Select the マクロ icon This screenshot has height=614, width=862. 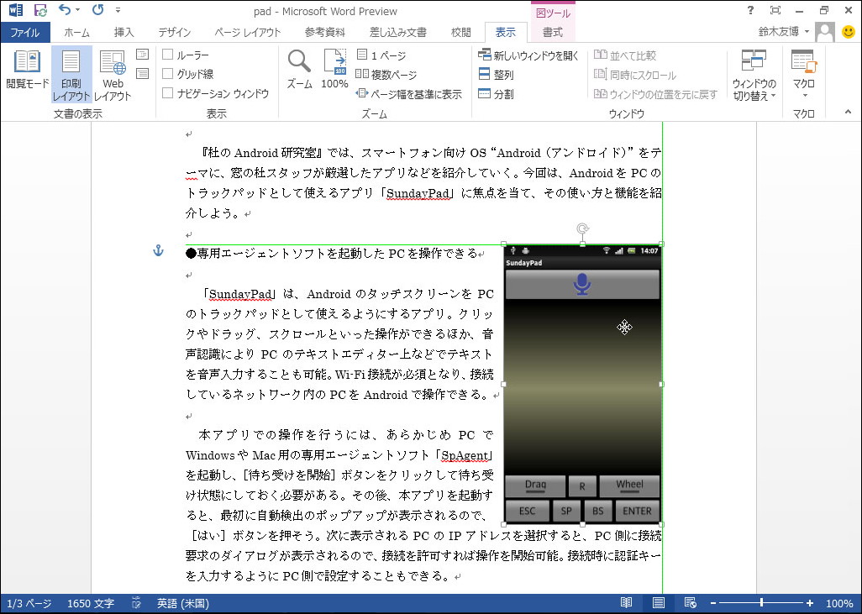[803, 71]
